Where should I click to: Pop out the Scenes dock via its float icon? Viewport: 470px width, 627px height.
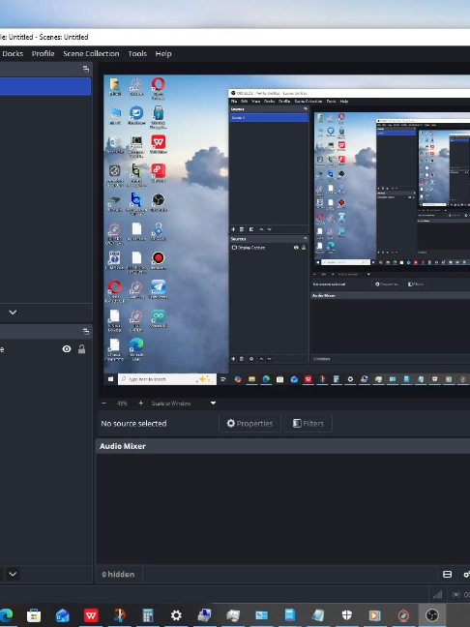[86, 69]
